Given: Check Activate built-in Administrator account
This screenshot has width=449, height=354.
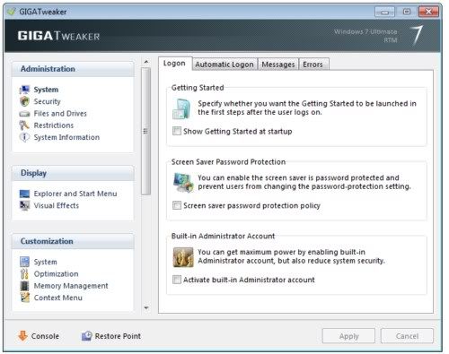Looking at the screenshot, I should point(177,280).
